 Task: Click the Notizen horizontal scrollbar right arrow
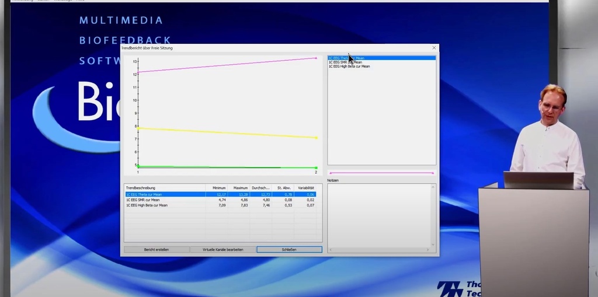(427, 250)
